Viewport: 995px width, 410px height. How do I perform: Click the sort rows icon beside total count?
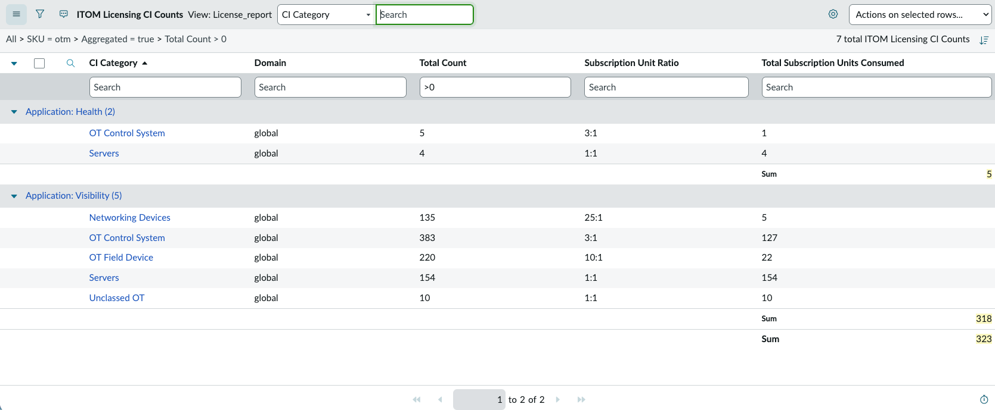pyautogui.click(x=984, y=40)
